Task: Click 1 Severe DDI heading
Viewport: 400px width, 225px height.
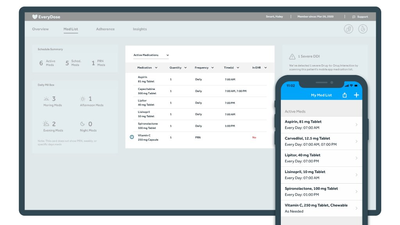Action: (309, 56)
